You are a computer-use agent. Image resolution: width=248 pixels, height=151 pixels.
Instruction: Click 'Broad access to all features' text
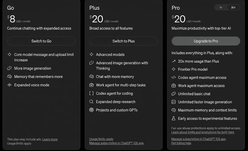coord(111,28)
